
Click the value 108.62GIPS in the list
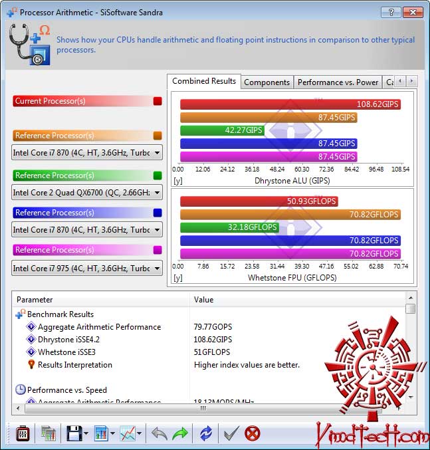(x=213, y=340)
